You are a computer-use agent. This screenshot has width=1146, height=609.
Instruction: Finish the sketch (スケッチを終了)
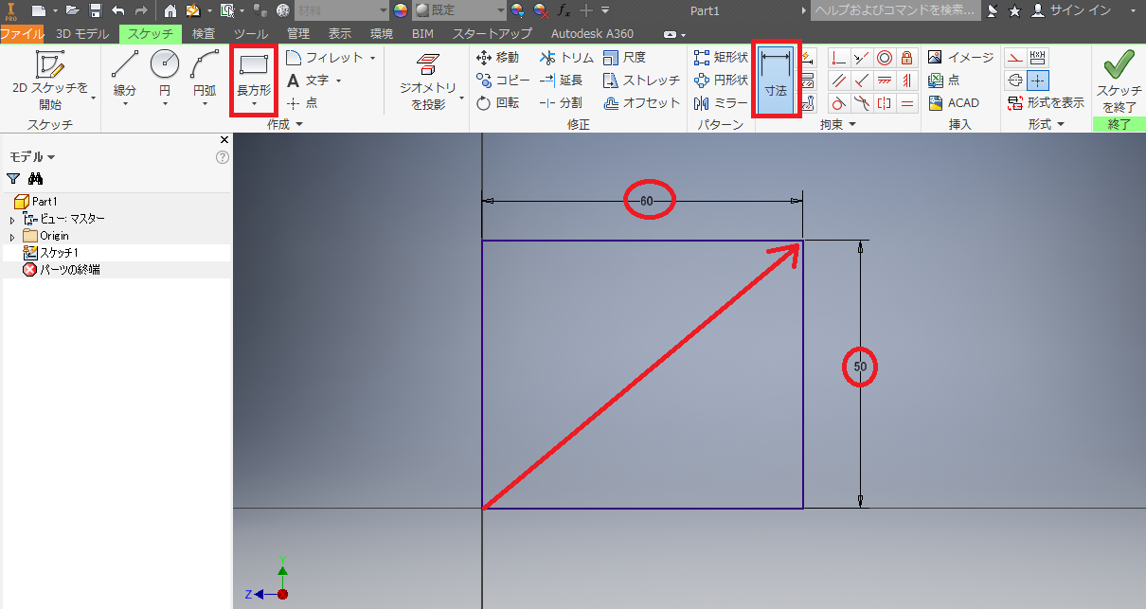(x=1119, y=81)
